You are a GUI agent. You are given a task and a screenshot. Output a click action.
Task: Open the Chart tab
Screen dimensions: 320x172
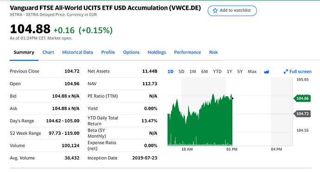pos(48,53)
